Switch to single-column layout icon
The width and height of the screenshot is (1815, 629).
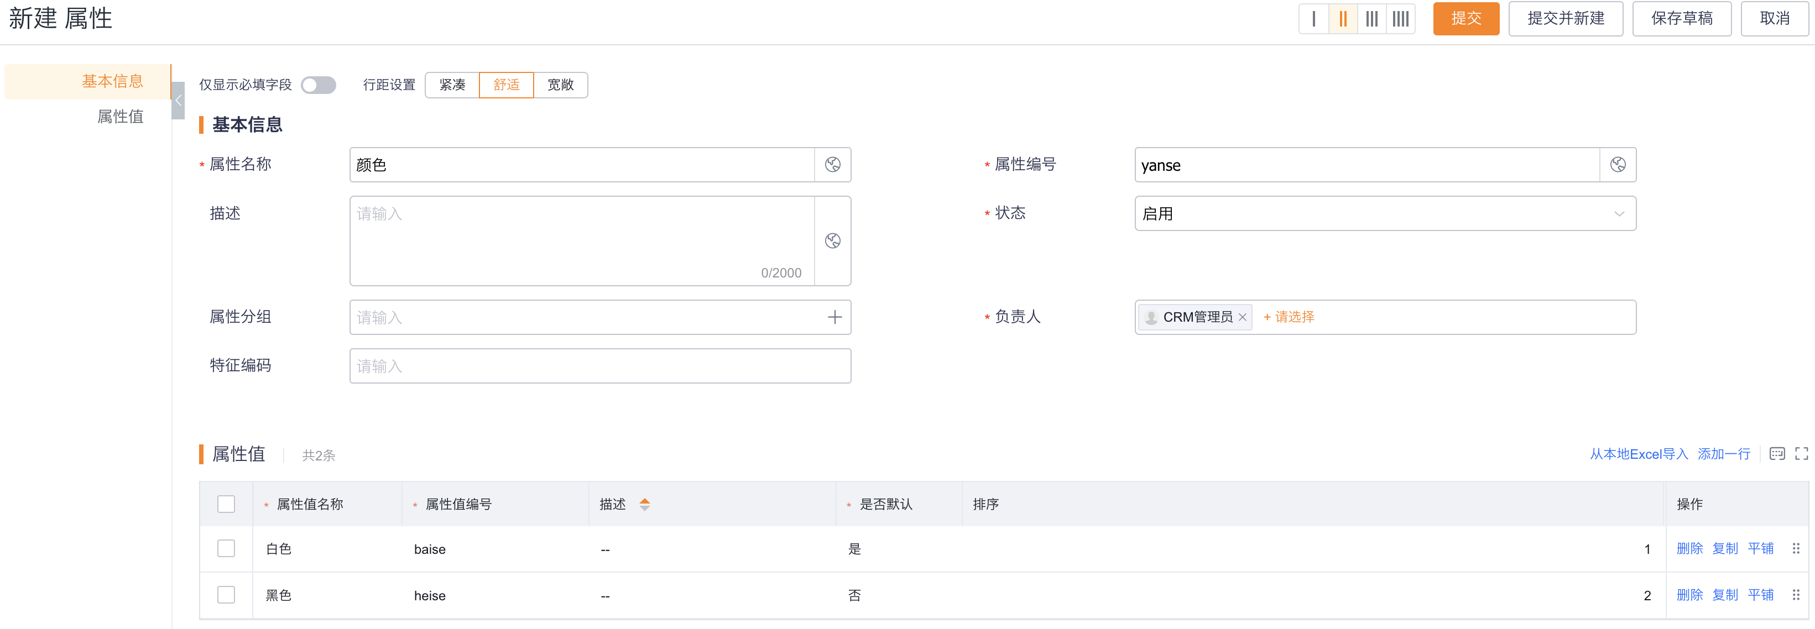click(1313, 18)
